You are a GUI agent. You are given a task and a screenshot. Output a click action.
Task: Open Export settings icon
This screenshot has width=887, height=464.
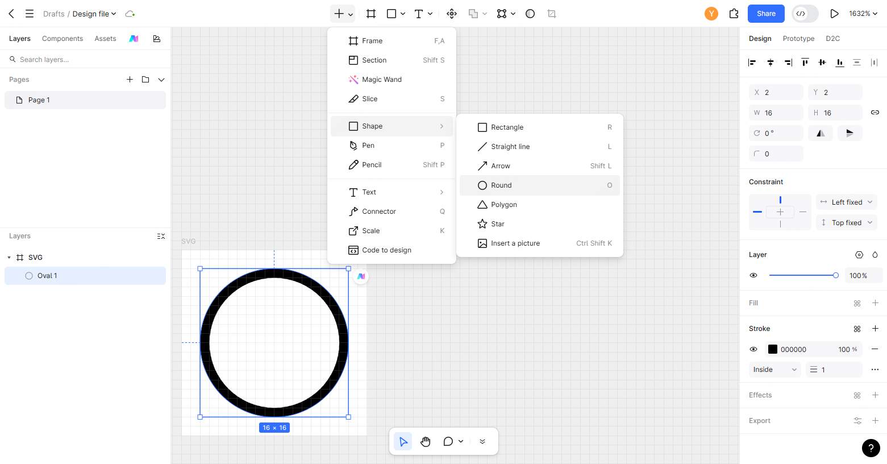click(857, 421)
